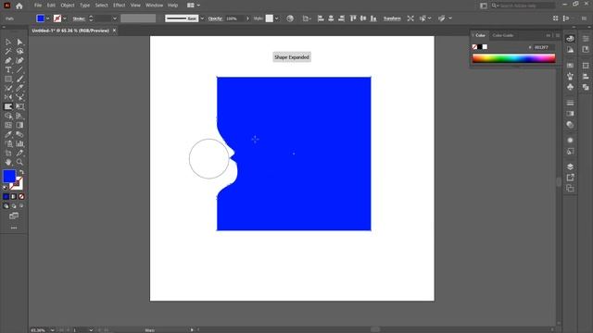
Task: Open the graphic Style dropdown
Action: pos(276,18)
